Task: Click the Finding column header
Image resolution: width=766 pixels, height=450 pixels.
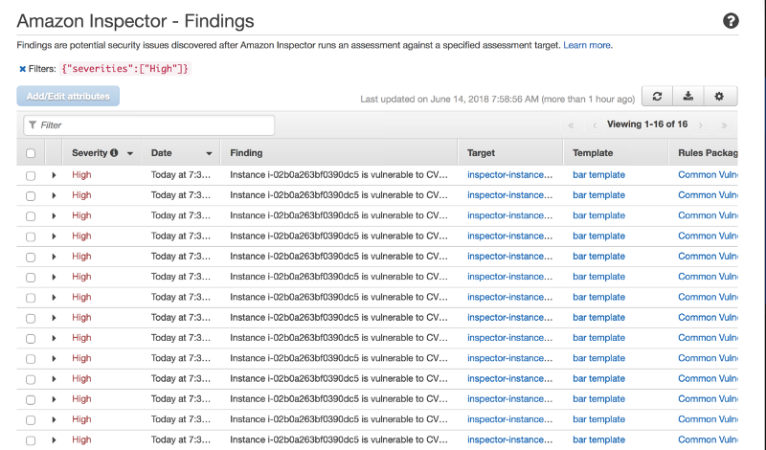Action: [246, 153]
